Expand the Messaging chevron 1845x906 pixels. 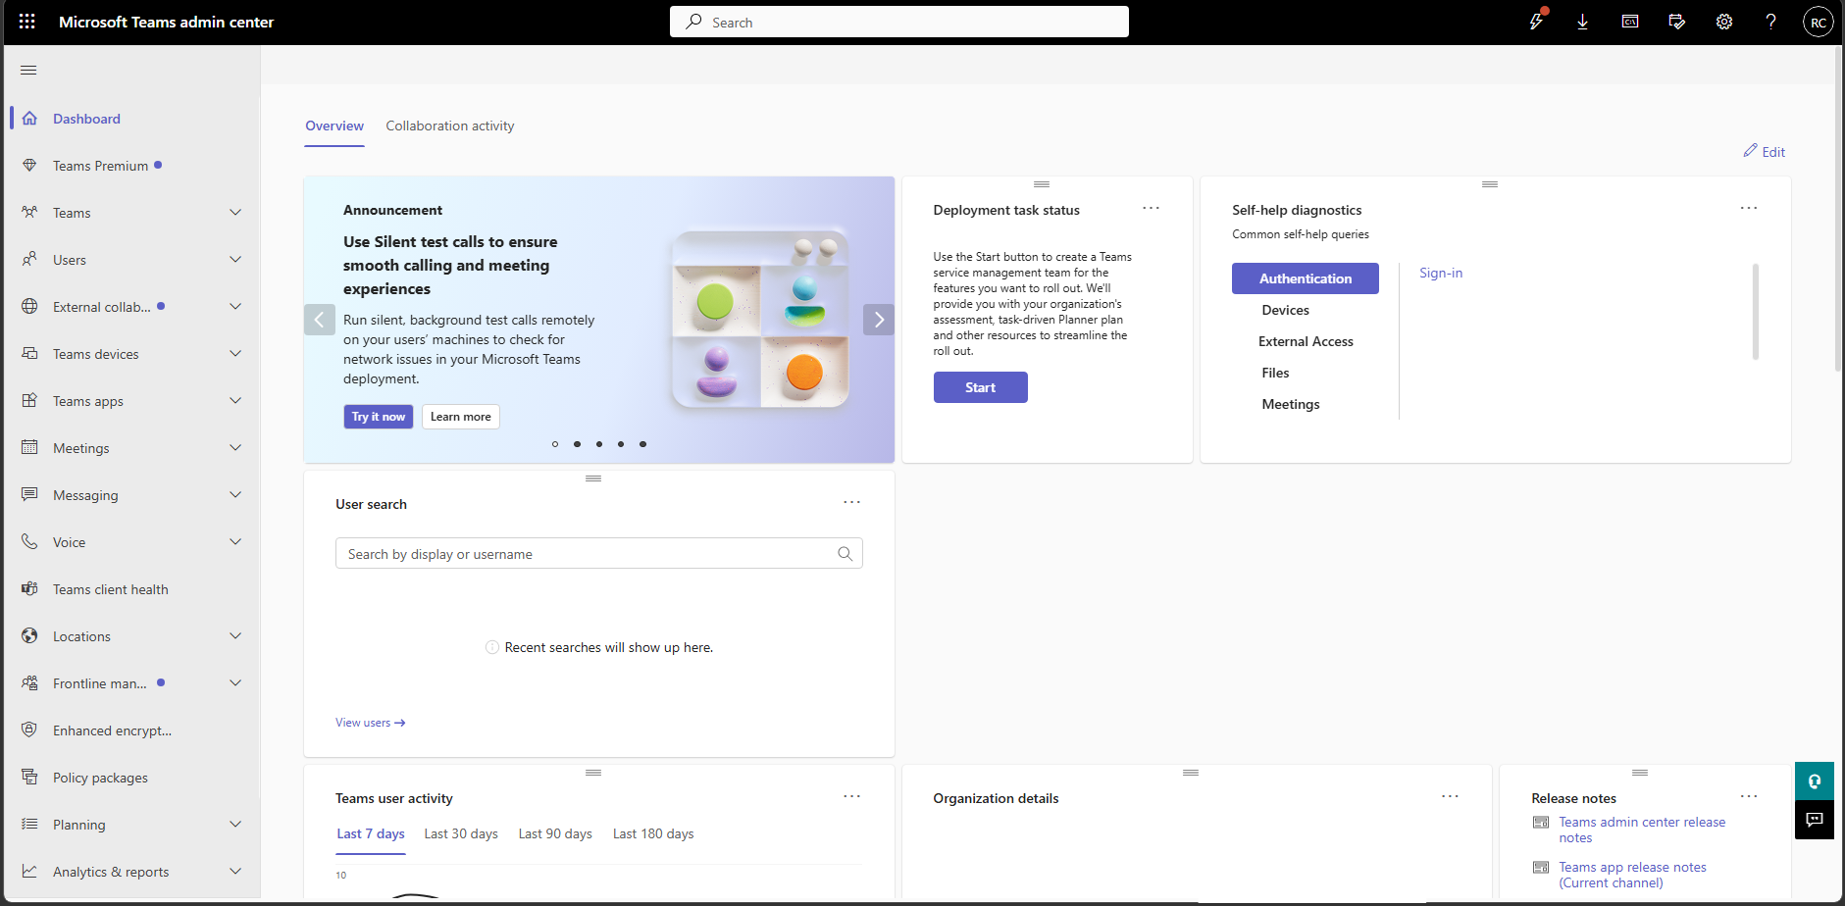point(235,495)
